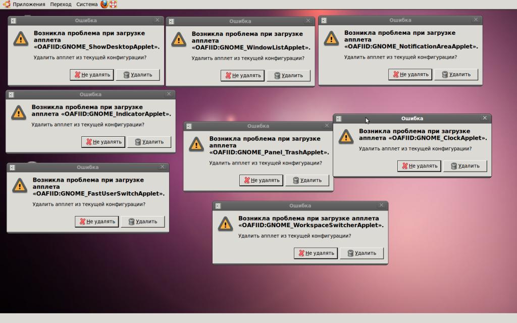The height and width of the screenshot is (323, 517).
Task: Click Не удалять in WindowListApplet dialog
Action: (242, 76)
